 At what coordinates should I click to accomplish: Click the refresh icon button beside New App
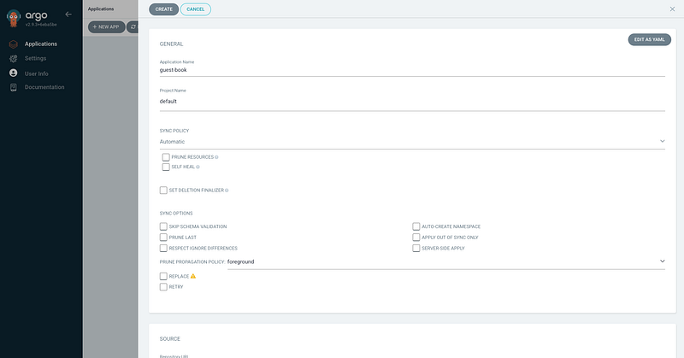133,27
